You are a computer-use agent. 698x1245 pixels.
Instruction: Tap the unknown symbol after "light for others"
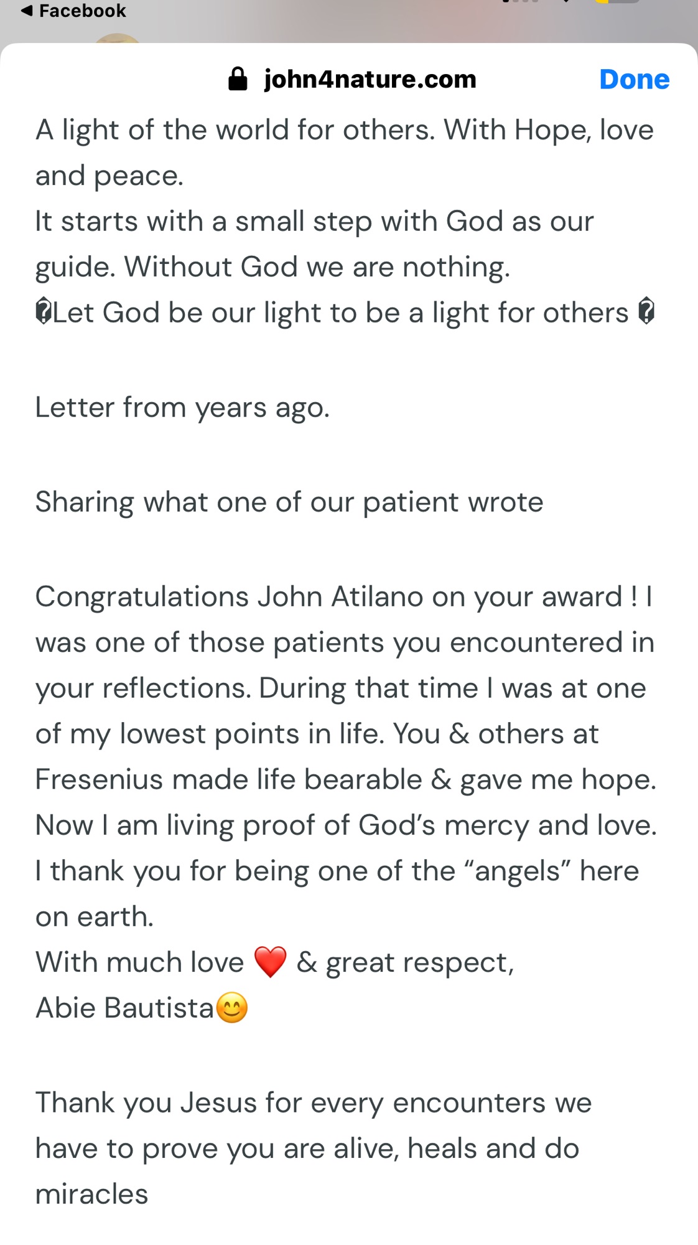tap(646, 311)
